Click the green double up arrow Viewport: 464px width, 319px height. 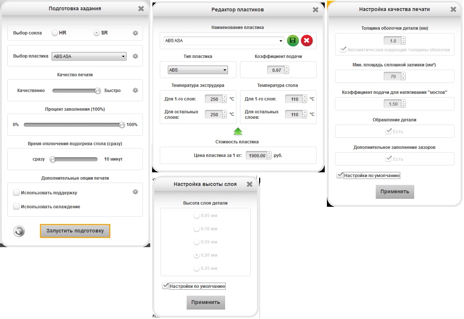tap(238, 131)
